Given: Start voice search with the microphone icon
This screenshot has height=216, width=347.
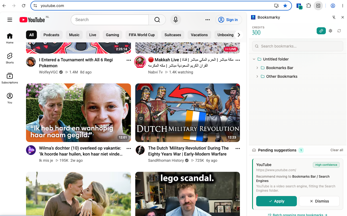Looking at the screenshot, I should [176, 20].
